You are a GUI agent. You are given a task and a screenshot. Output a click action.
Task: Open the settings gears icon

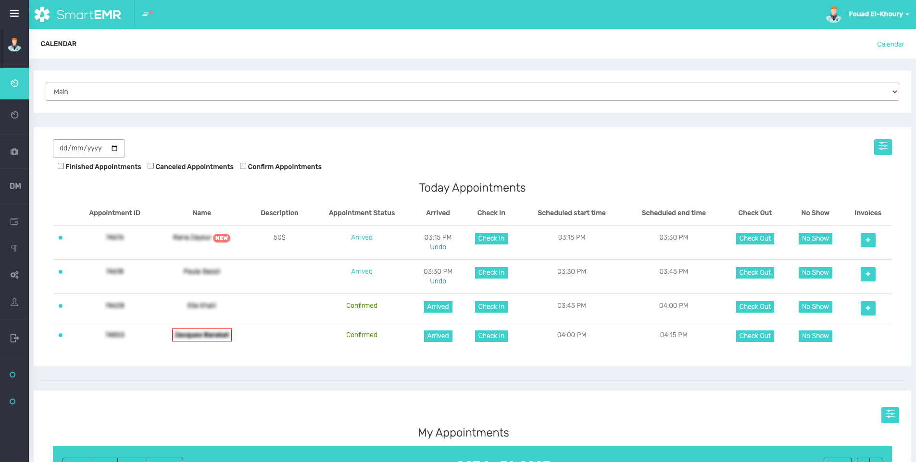click(x=14, y=274)
